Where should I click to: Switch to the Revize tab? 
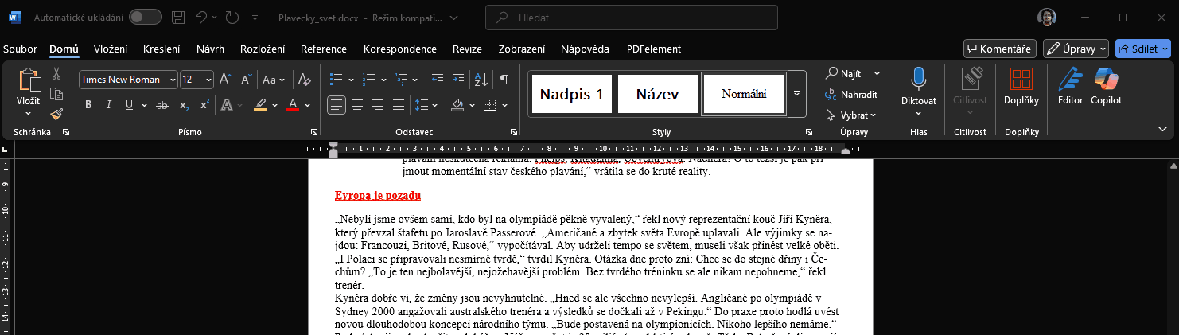(467, 49)
